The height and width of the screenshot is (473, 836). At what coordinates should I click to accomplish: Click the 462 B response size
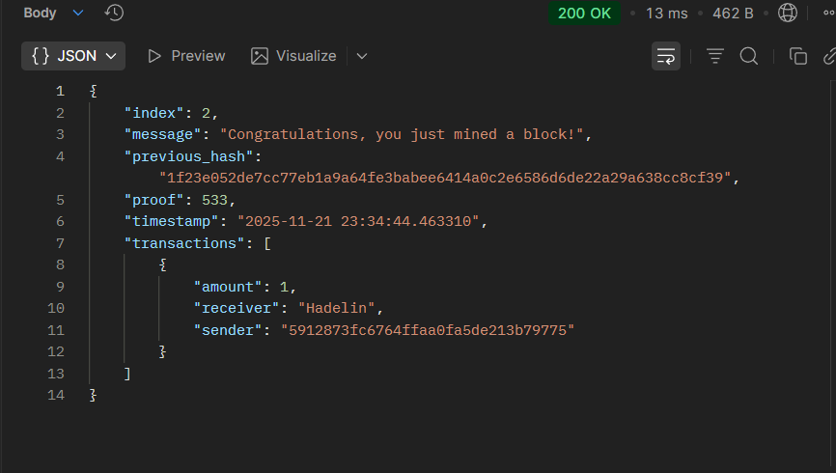coord(733,14)
